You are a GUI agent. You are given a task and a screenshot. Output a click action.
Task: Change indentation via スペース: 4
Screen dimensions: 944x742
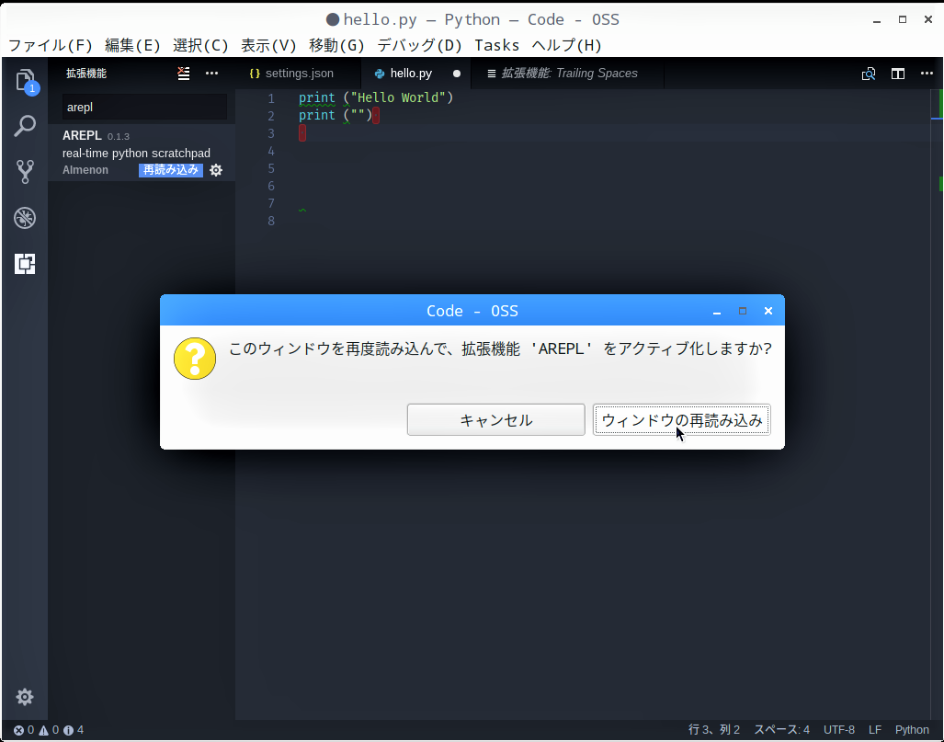pos(781,730)
